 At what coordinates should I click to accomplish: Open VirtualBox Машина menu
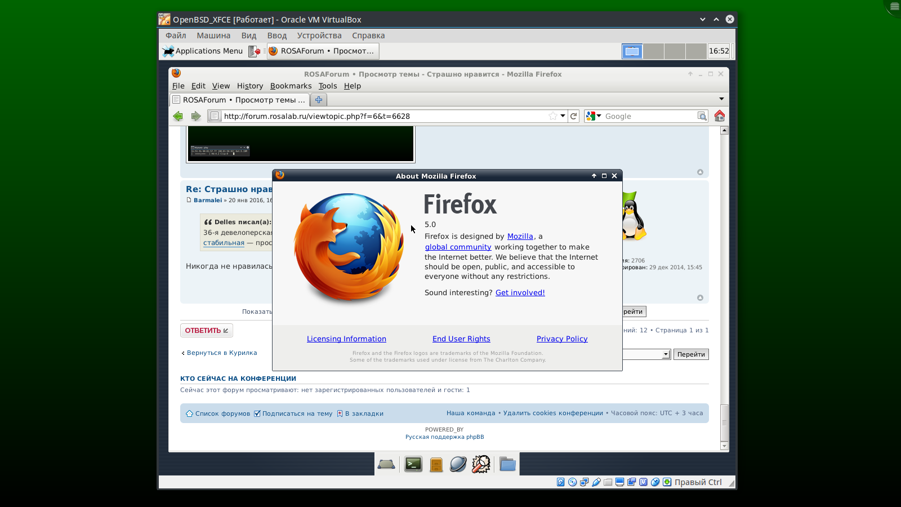click(x=213, y=35)
